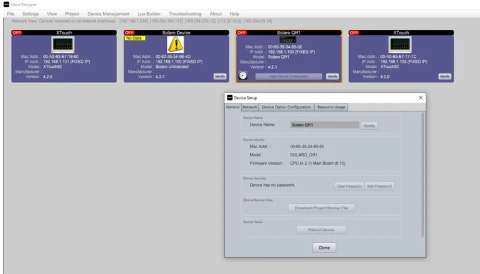480x274 pixels.
Task: Click the OFF badge on the XTouch 192.168.1.101 card
Action: [x=17, y=33]
